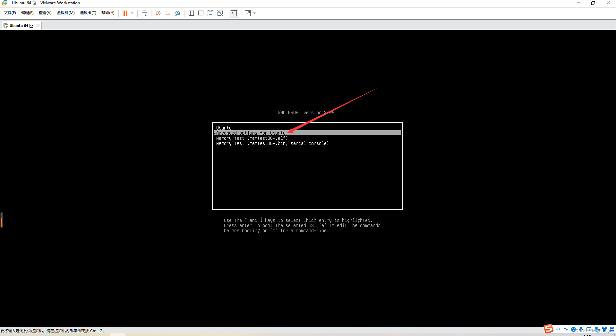Open the 帮助(H) menu
The width and height of the screenshot is (616, 336).
tap(108, 13)
